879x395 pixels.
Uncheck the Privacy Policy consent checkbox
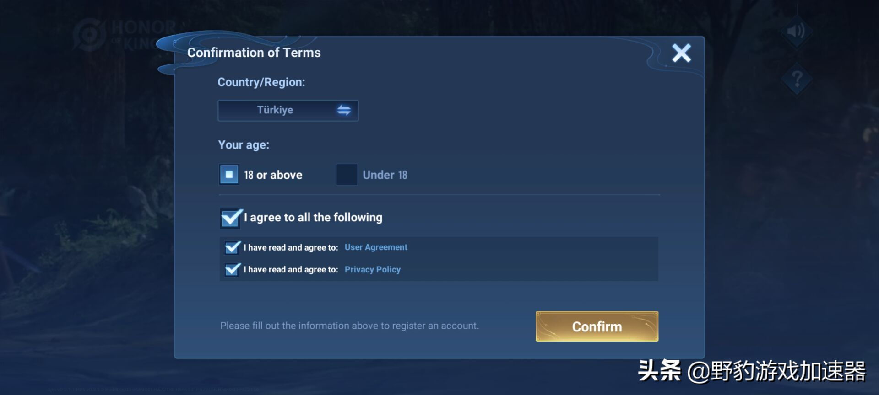pos(232,269)
